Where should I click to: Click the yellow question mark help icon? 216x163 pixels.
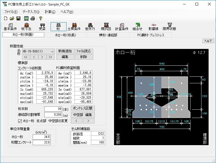click(x=40, y=18)
